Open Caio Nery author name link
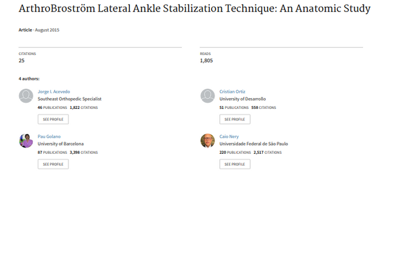Image resolution: width=394 pixels, height=262 pixels. tap(229, 136)
